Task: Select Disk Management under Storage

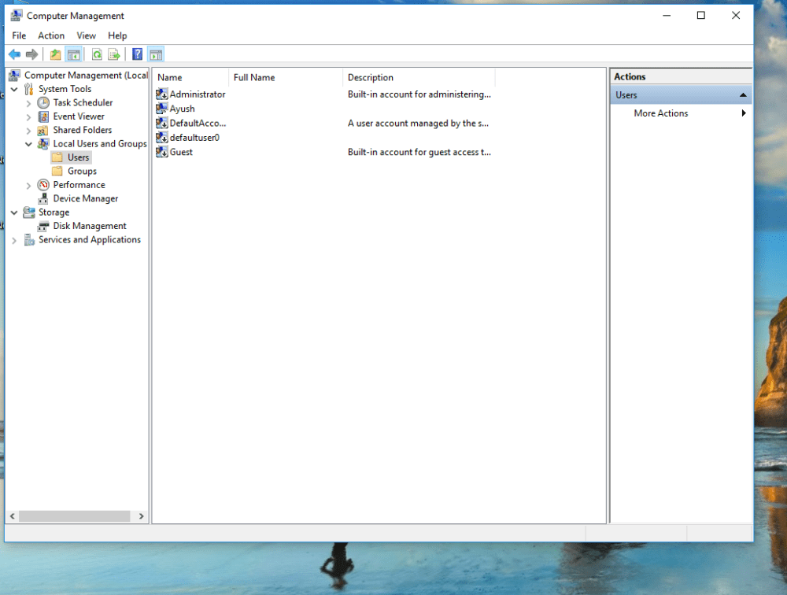Action: (x=90, y=226)
